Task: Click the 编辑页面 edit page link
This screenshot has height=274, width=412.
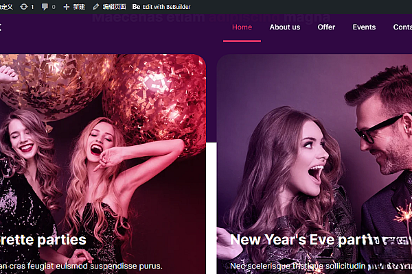Action: coord(113,6)
